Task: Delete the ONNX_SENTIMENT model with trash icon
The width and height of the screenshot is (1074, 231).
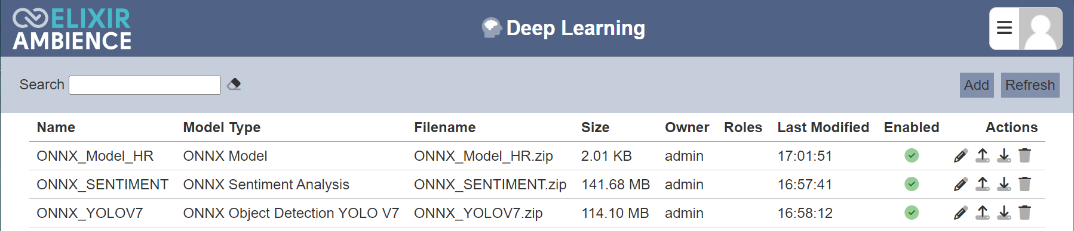Action: [x=1024, y=185]
